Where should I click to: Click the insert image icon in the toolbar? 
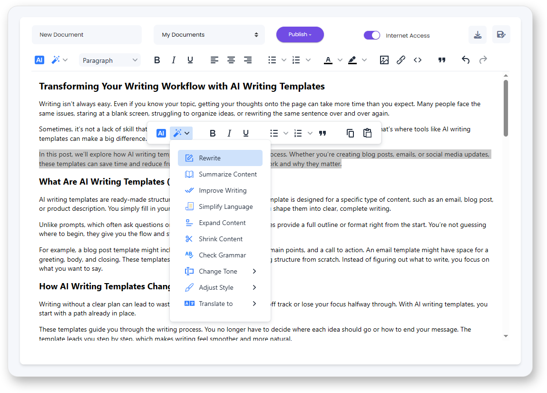(x=384, y=59)
